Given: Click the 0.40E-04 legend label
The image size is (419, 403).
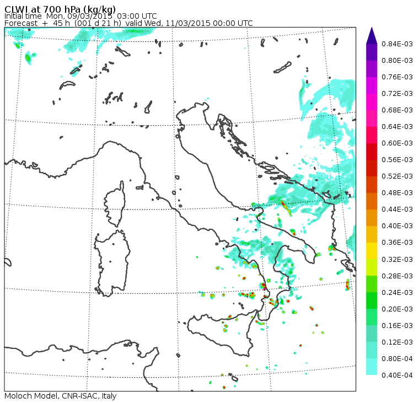Looking at the screenshot, I should point(397,375).
